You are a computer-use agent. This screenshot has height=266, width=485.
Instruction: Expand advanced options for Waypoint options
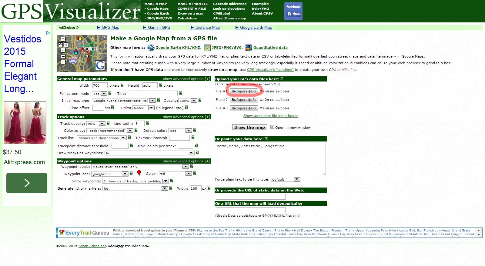186,161
